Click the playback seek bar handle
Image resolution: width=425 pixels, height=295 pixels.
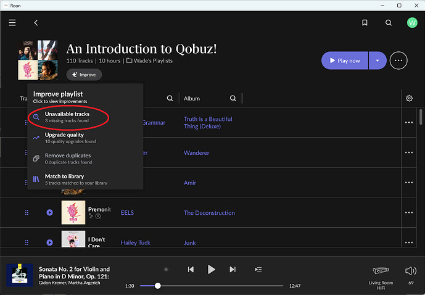pos(157,286)
